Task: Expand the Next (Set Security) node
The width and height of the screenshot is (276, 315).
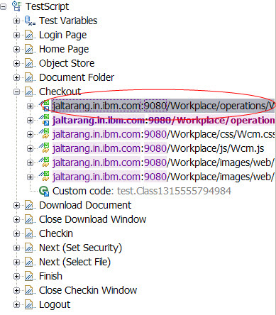Action: 16,248
